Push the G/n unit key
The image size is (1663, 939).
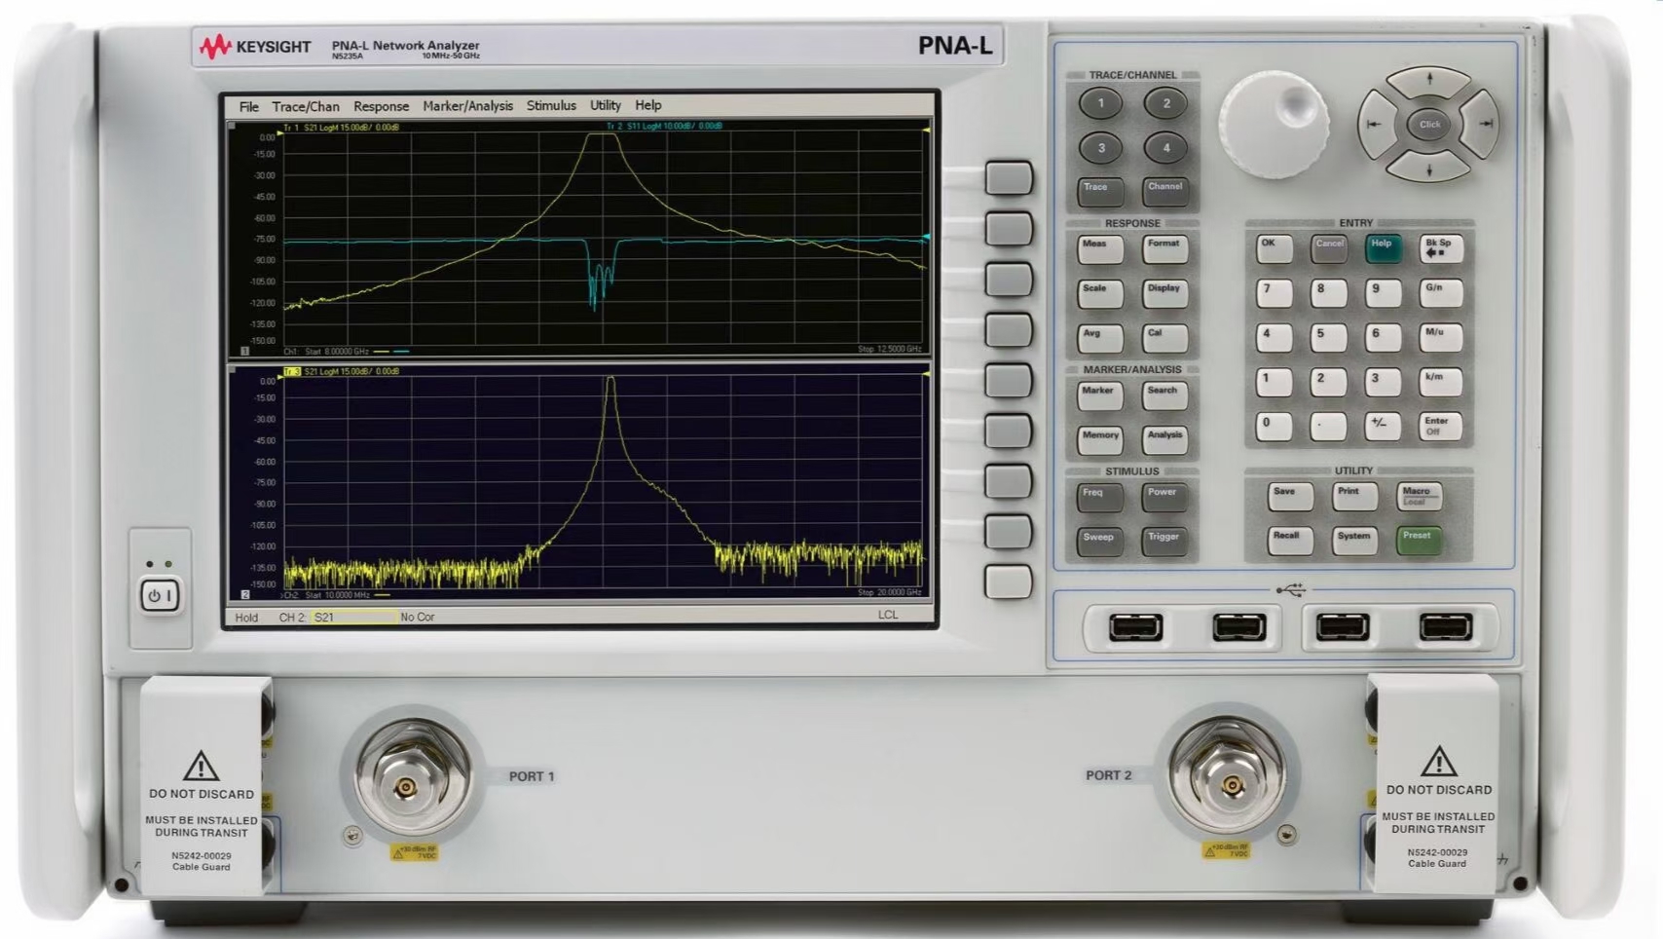(1440, 293)
